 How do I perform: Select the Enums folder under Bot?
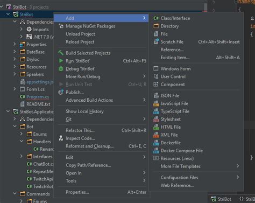(x=40, y=134)
